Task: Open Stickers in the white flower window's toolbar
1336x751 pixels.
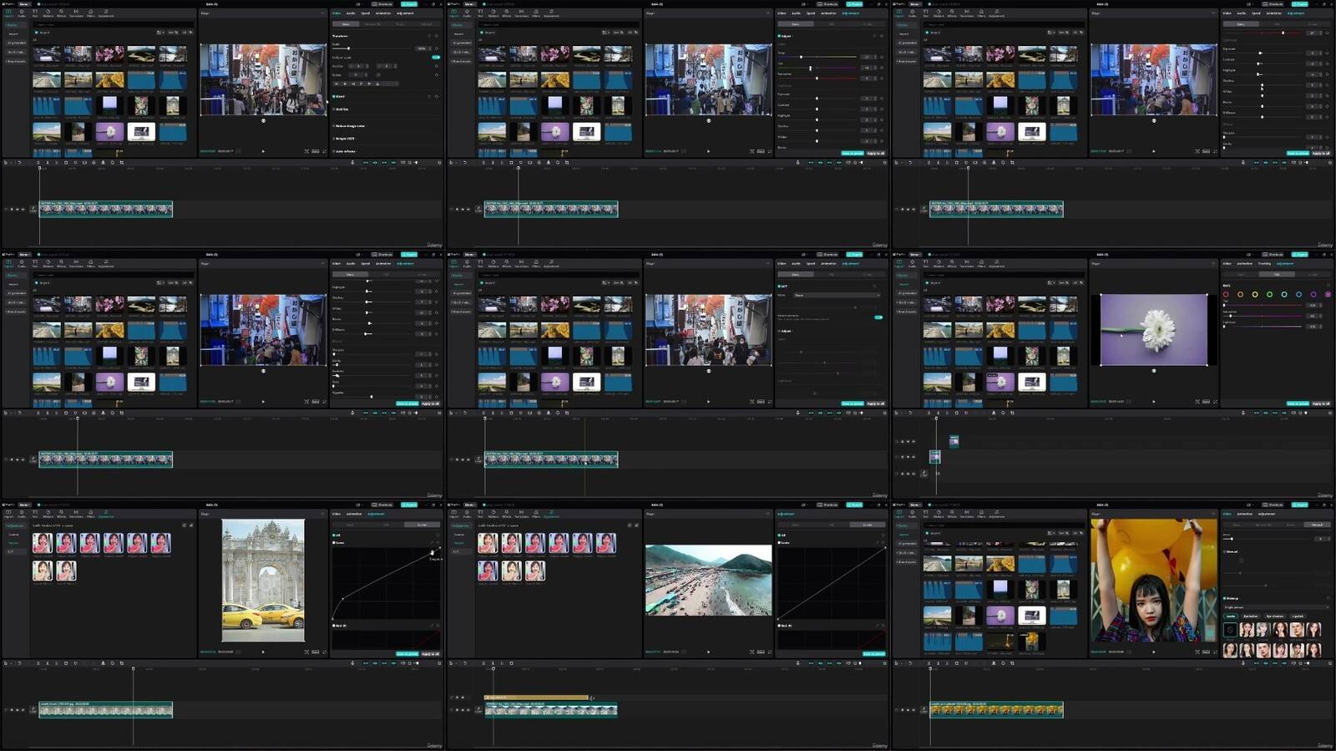Action: [939, 264]
